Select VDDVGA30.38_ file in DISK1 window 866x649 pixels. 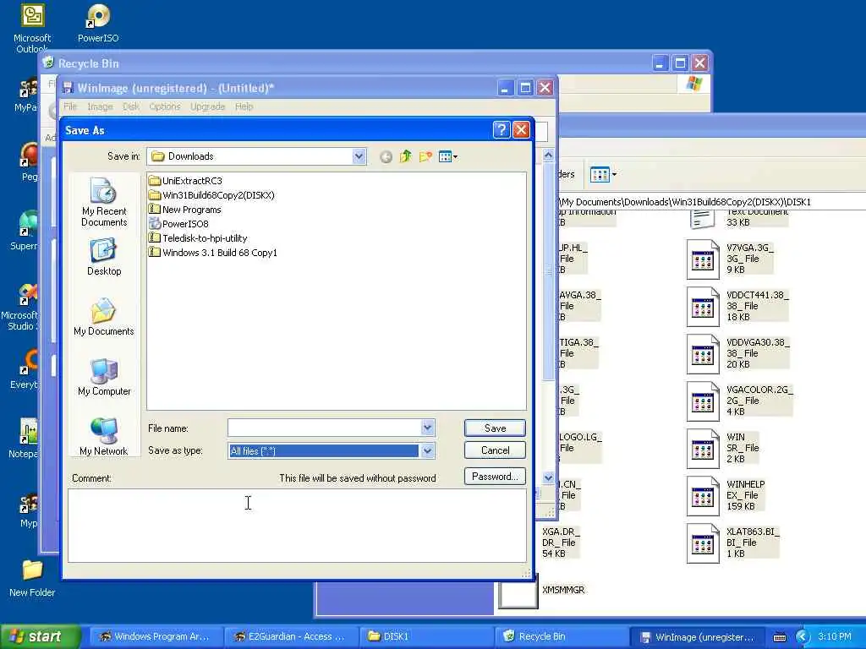(x=738, y=354)
